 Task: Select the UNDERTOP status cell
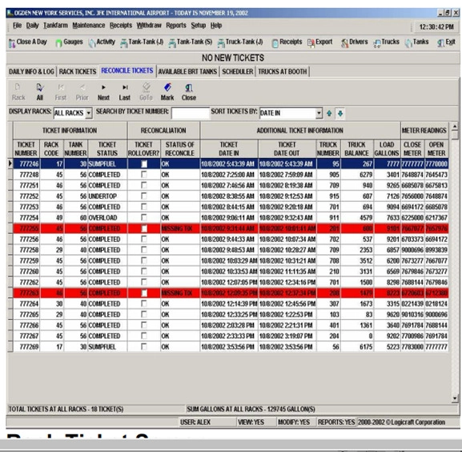107,196
